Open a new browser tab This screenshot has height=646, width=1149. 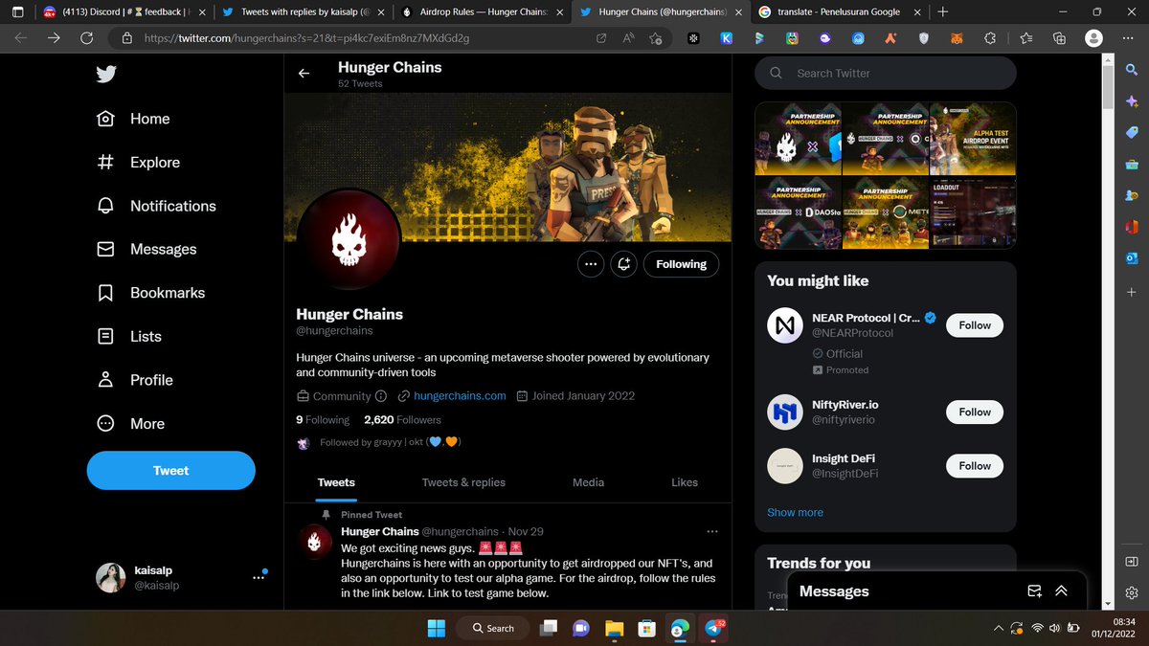coord(943,11)
